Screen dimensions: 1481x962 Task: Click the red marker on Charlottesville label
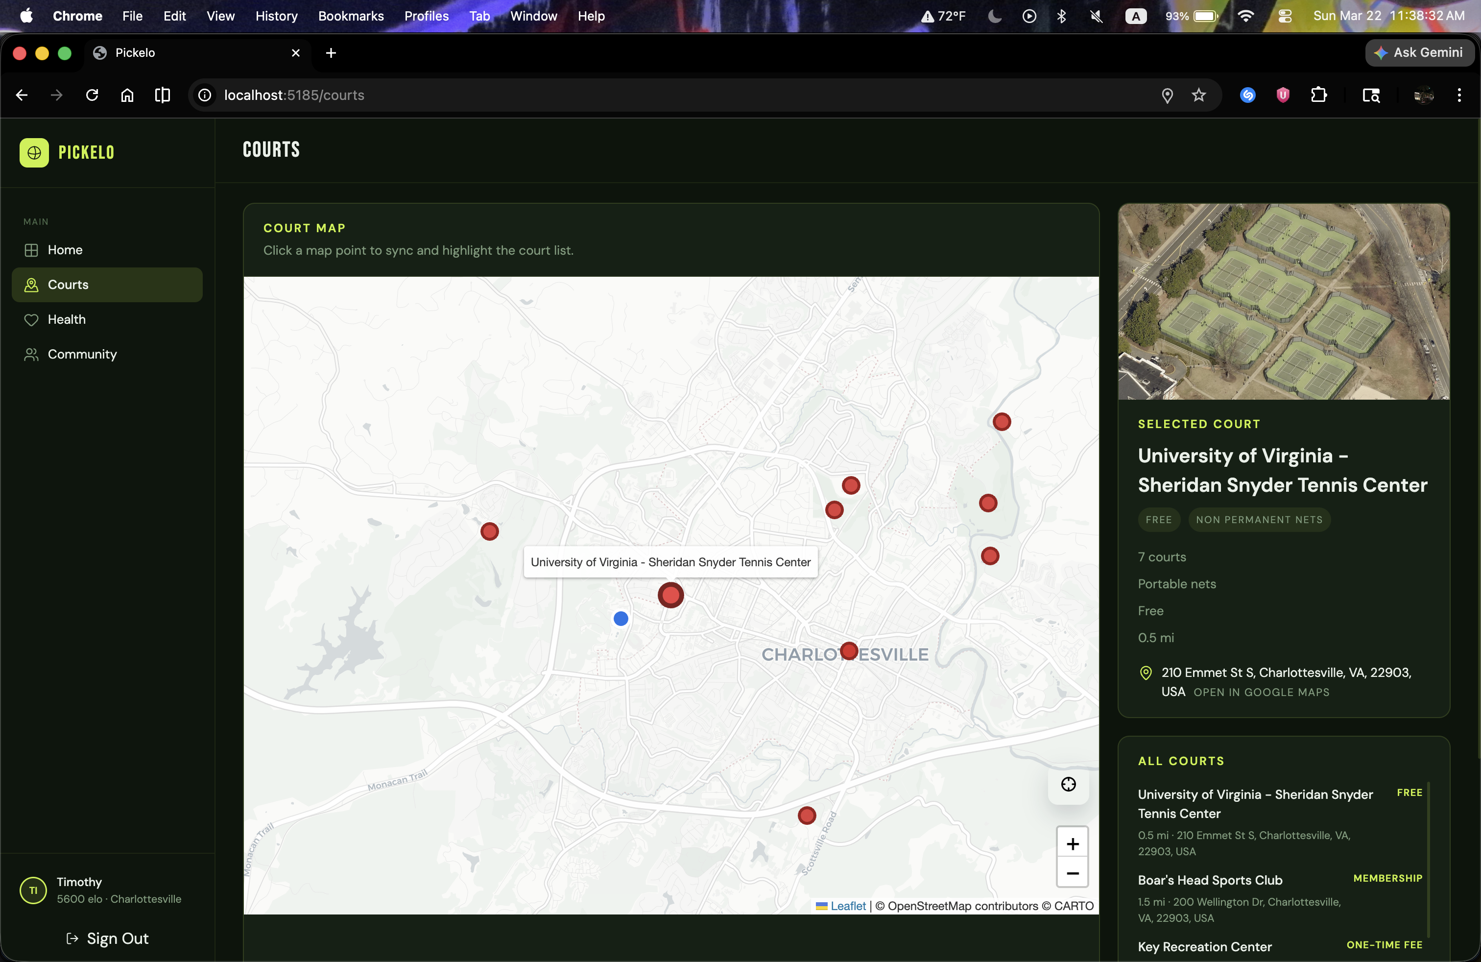point(849,651)
